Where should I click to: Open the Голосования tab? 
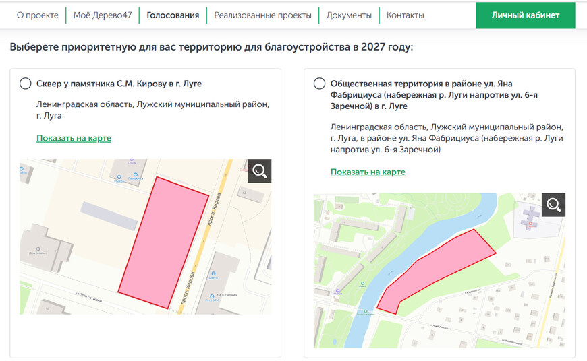173,15
